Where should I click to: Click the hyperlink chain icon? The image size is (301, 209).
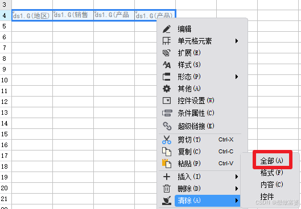(x=167, y=126)
